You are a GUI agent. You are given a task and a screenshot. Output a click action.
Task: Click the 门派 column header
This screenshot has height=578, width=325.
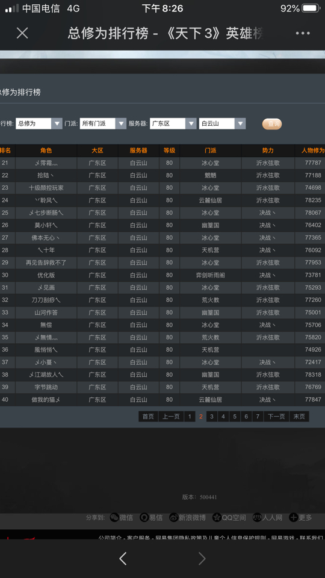(x=211, y=151)
